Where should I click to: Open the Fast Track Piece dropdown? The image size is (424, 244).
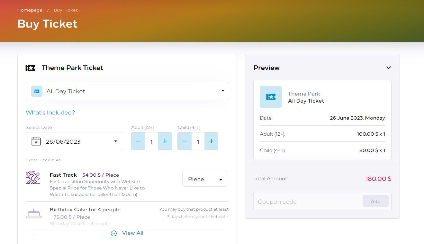click(204, 179)
